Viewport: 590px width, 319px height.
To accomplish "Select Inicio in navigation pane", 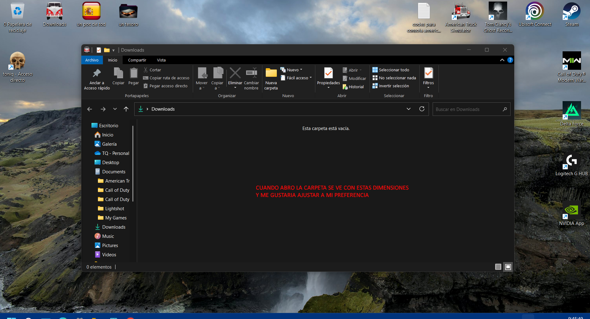I will pos(104,135).
